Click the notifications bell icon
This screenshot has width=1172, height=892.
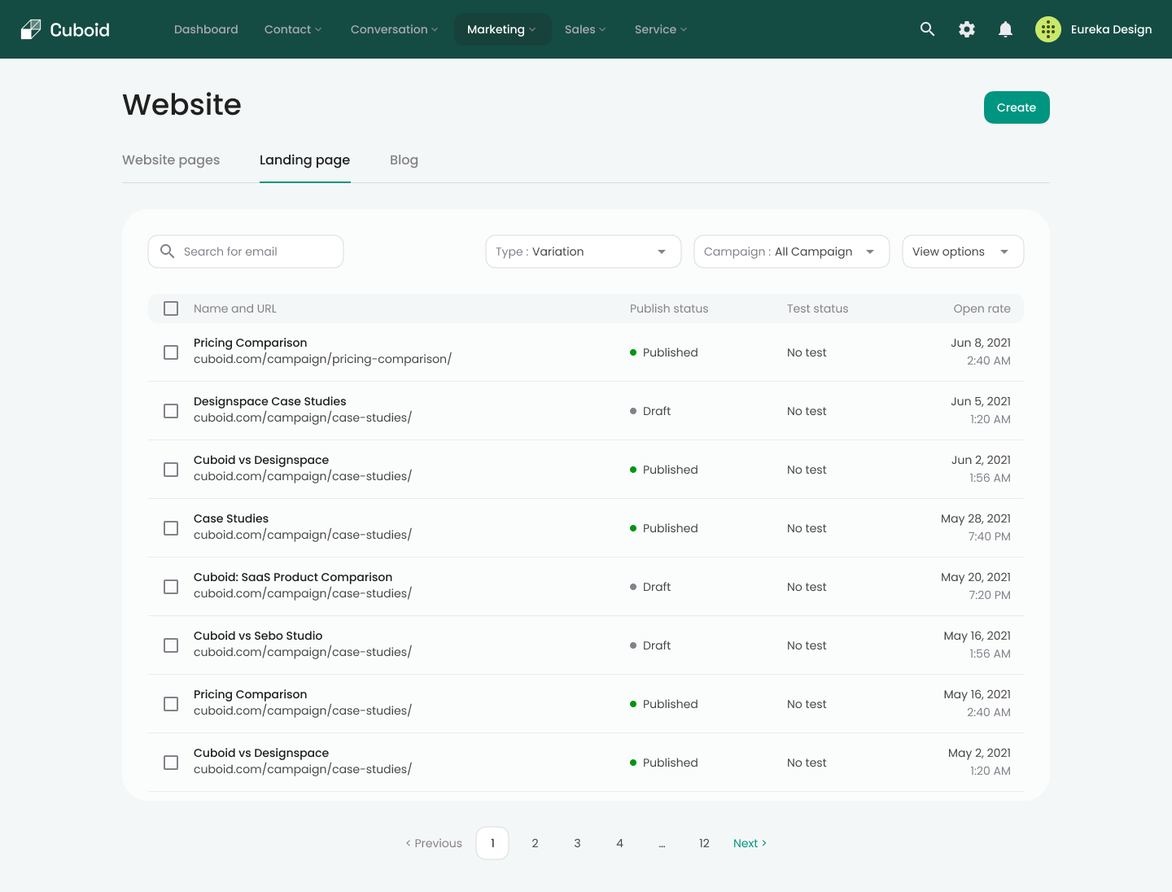click(x=1005, y=29)
